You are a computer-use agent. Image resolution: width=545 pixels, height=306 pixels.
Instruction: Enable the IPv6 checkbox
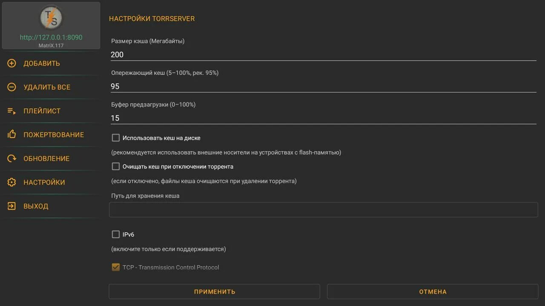point(116,234)
